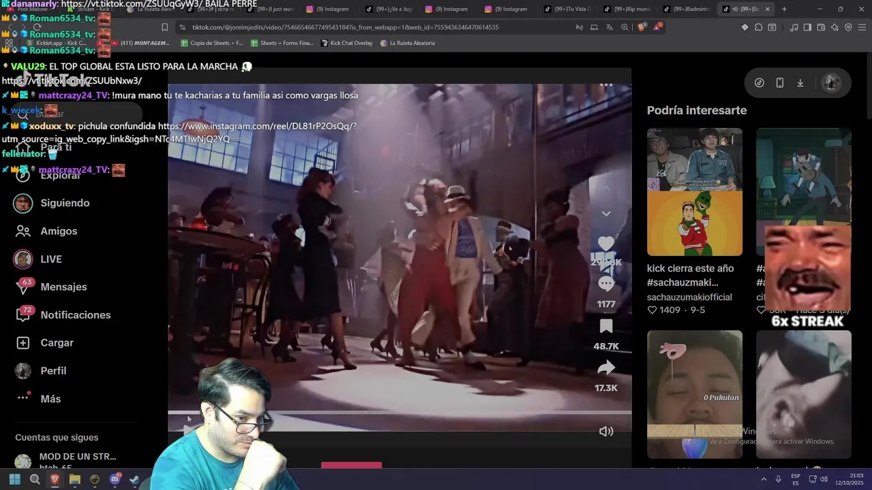Switch to the '(99+)Tu Vida' tab

[x=567, y=9]
